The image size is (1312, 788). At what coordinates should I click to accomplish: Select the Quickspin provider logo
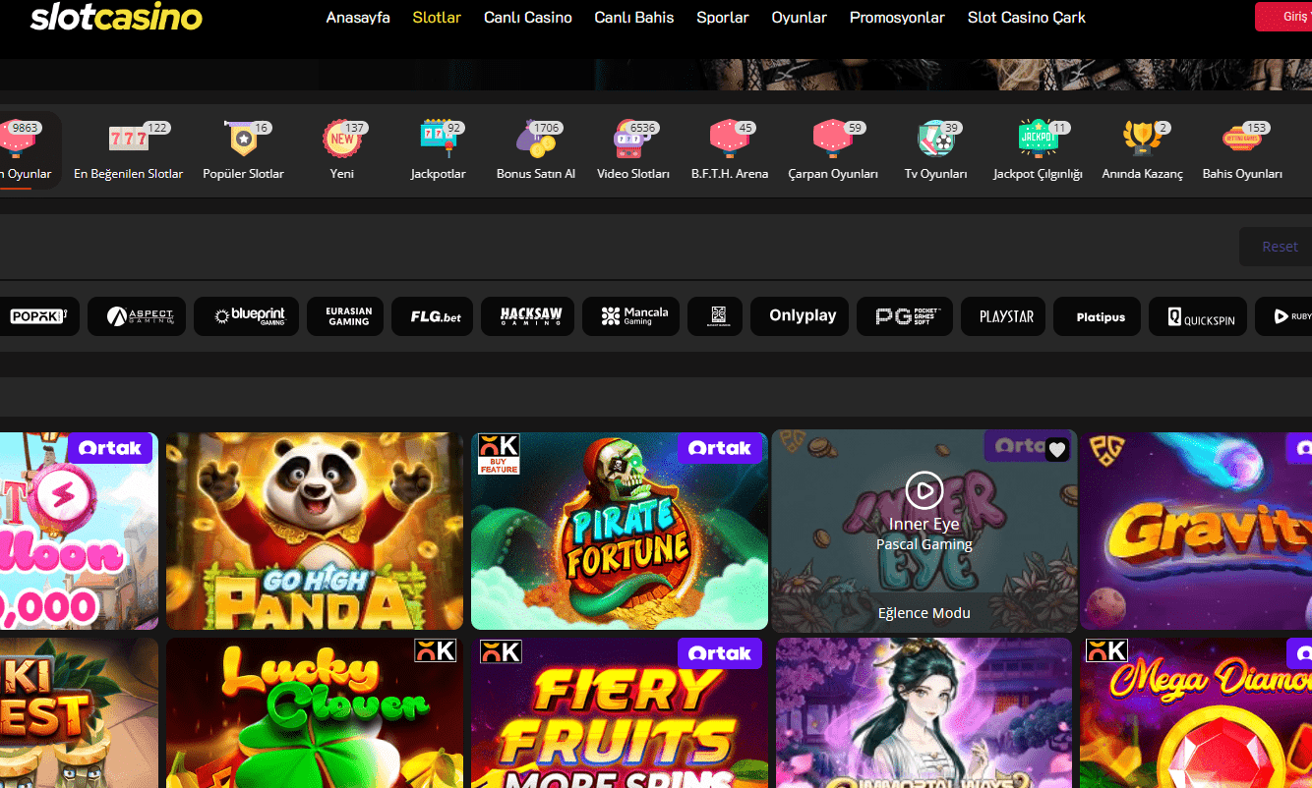[x=1198, y=315]
